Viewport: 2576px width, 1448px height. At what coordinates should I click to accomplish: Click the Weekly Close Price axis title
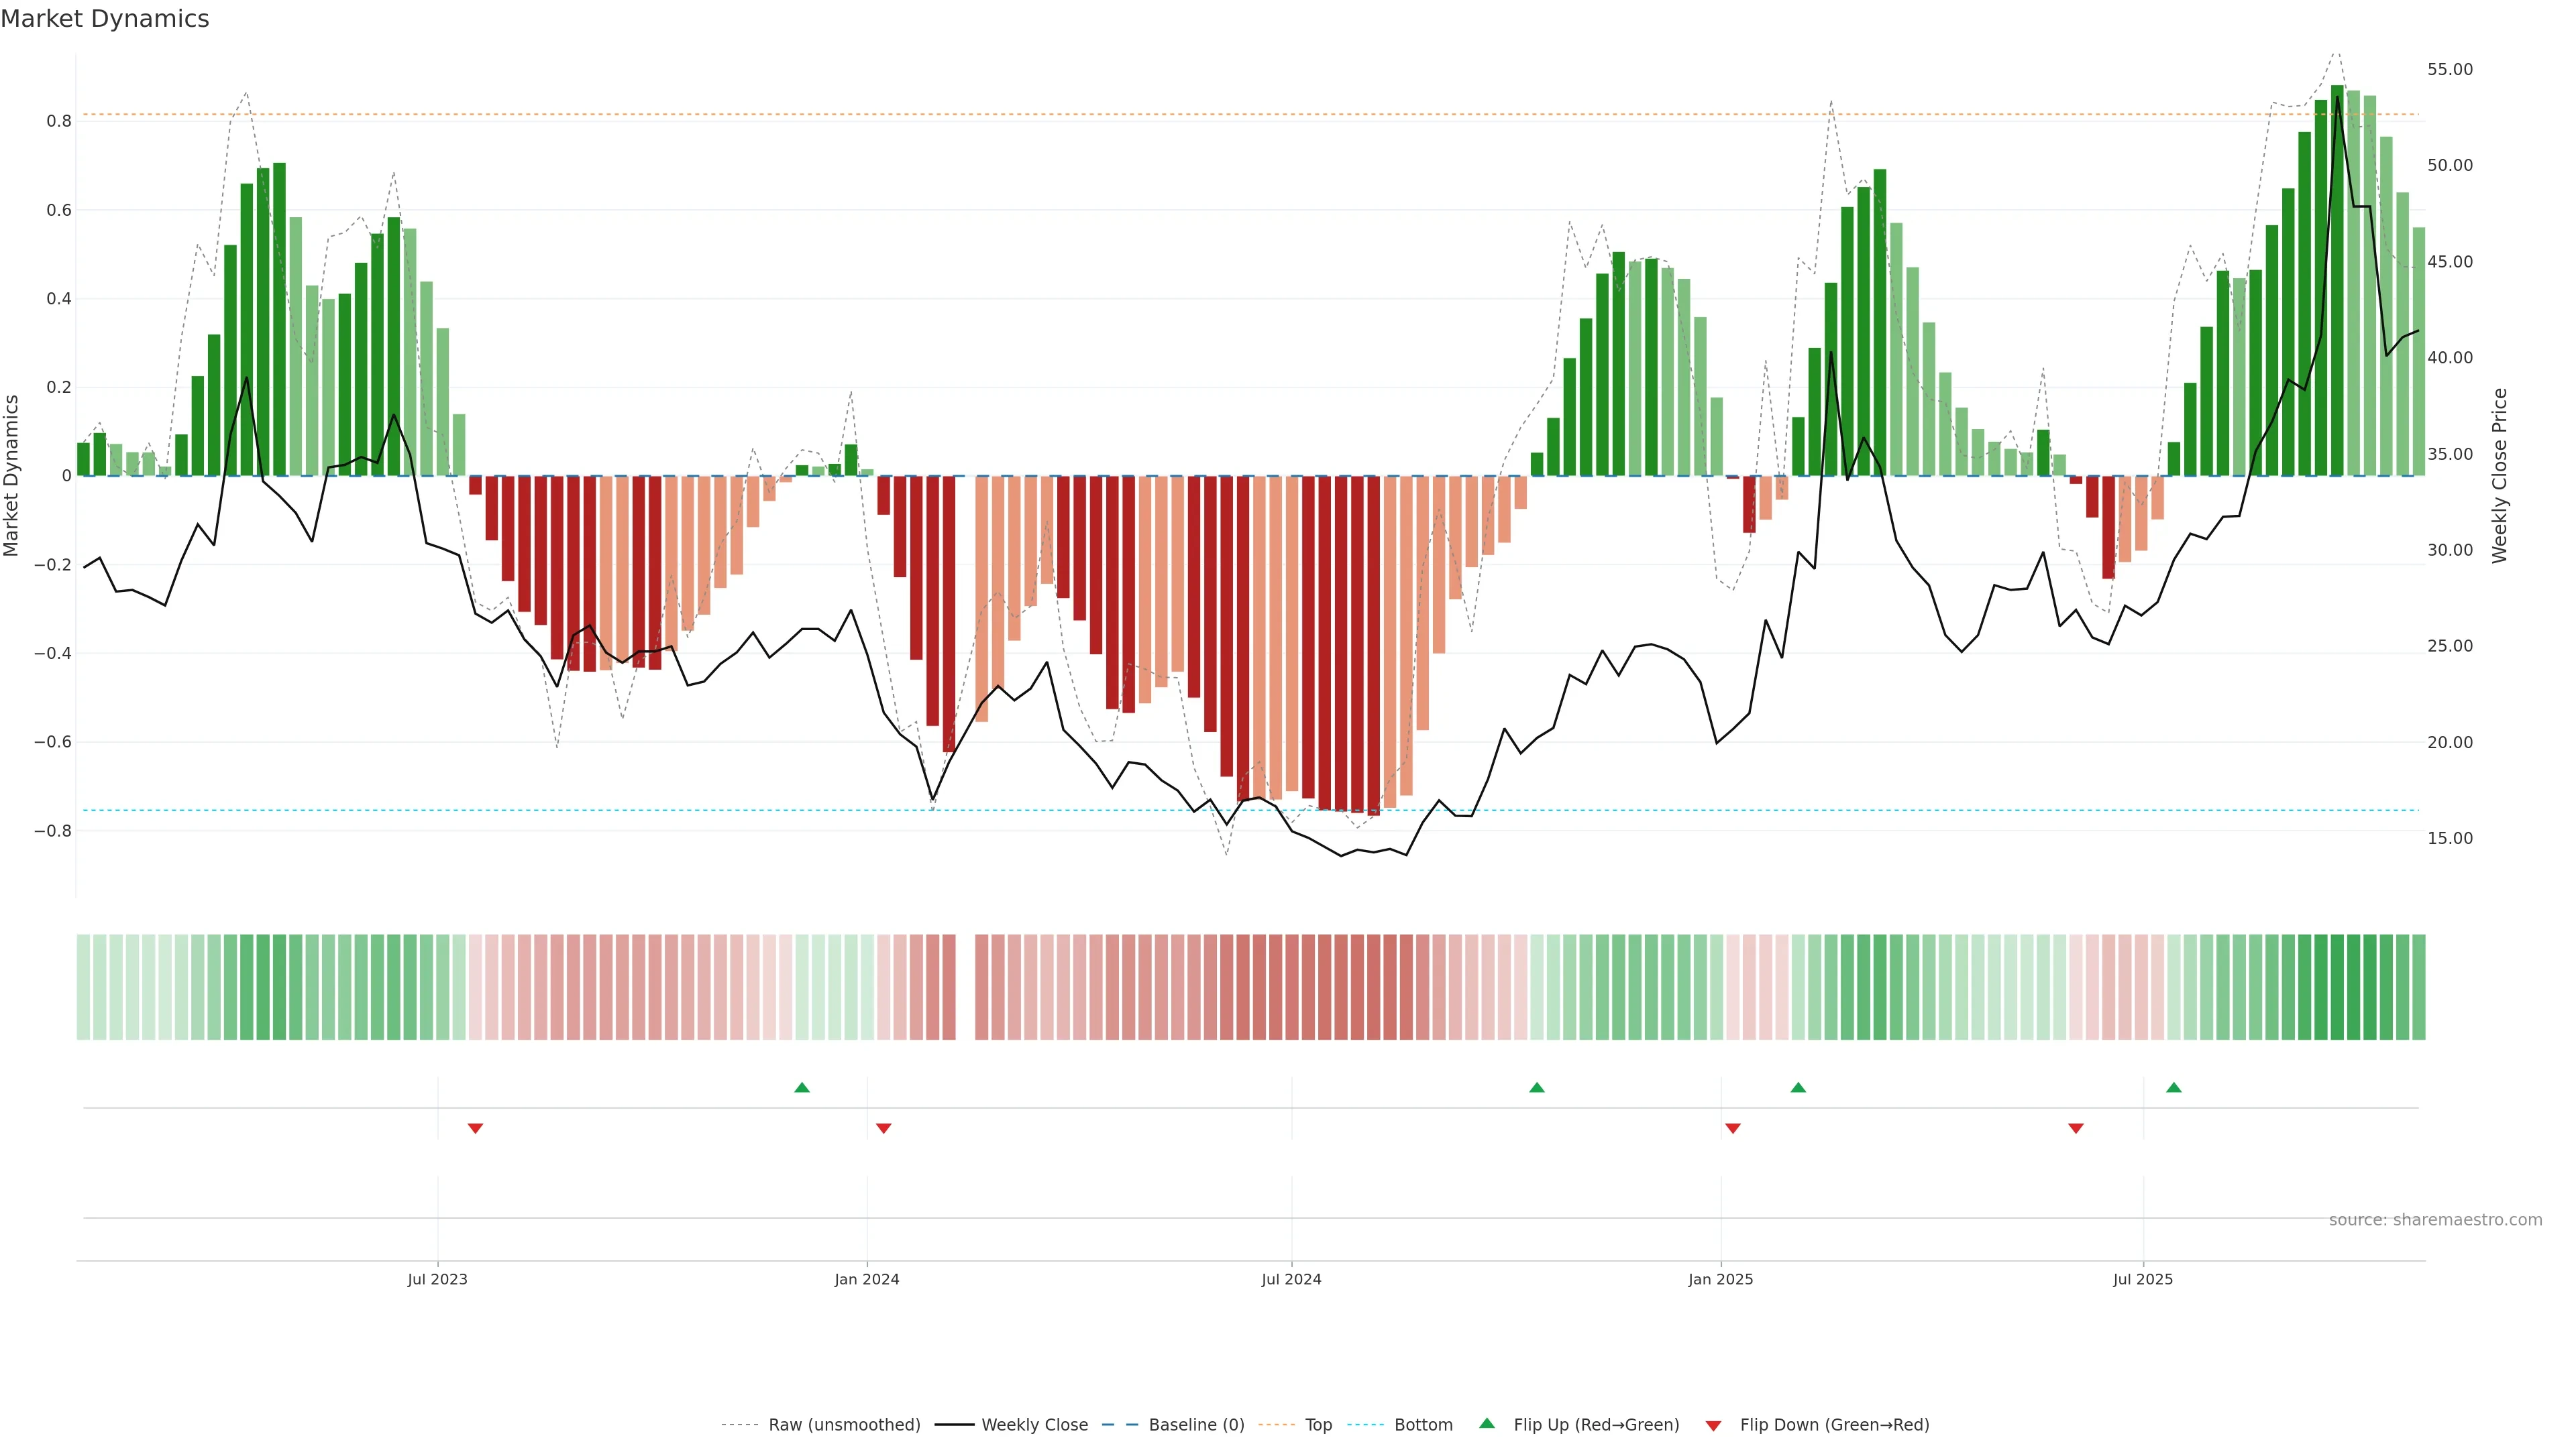click(x=2499, y=476)
